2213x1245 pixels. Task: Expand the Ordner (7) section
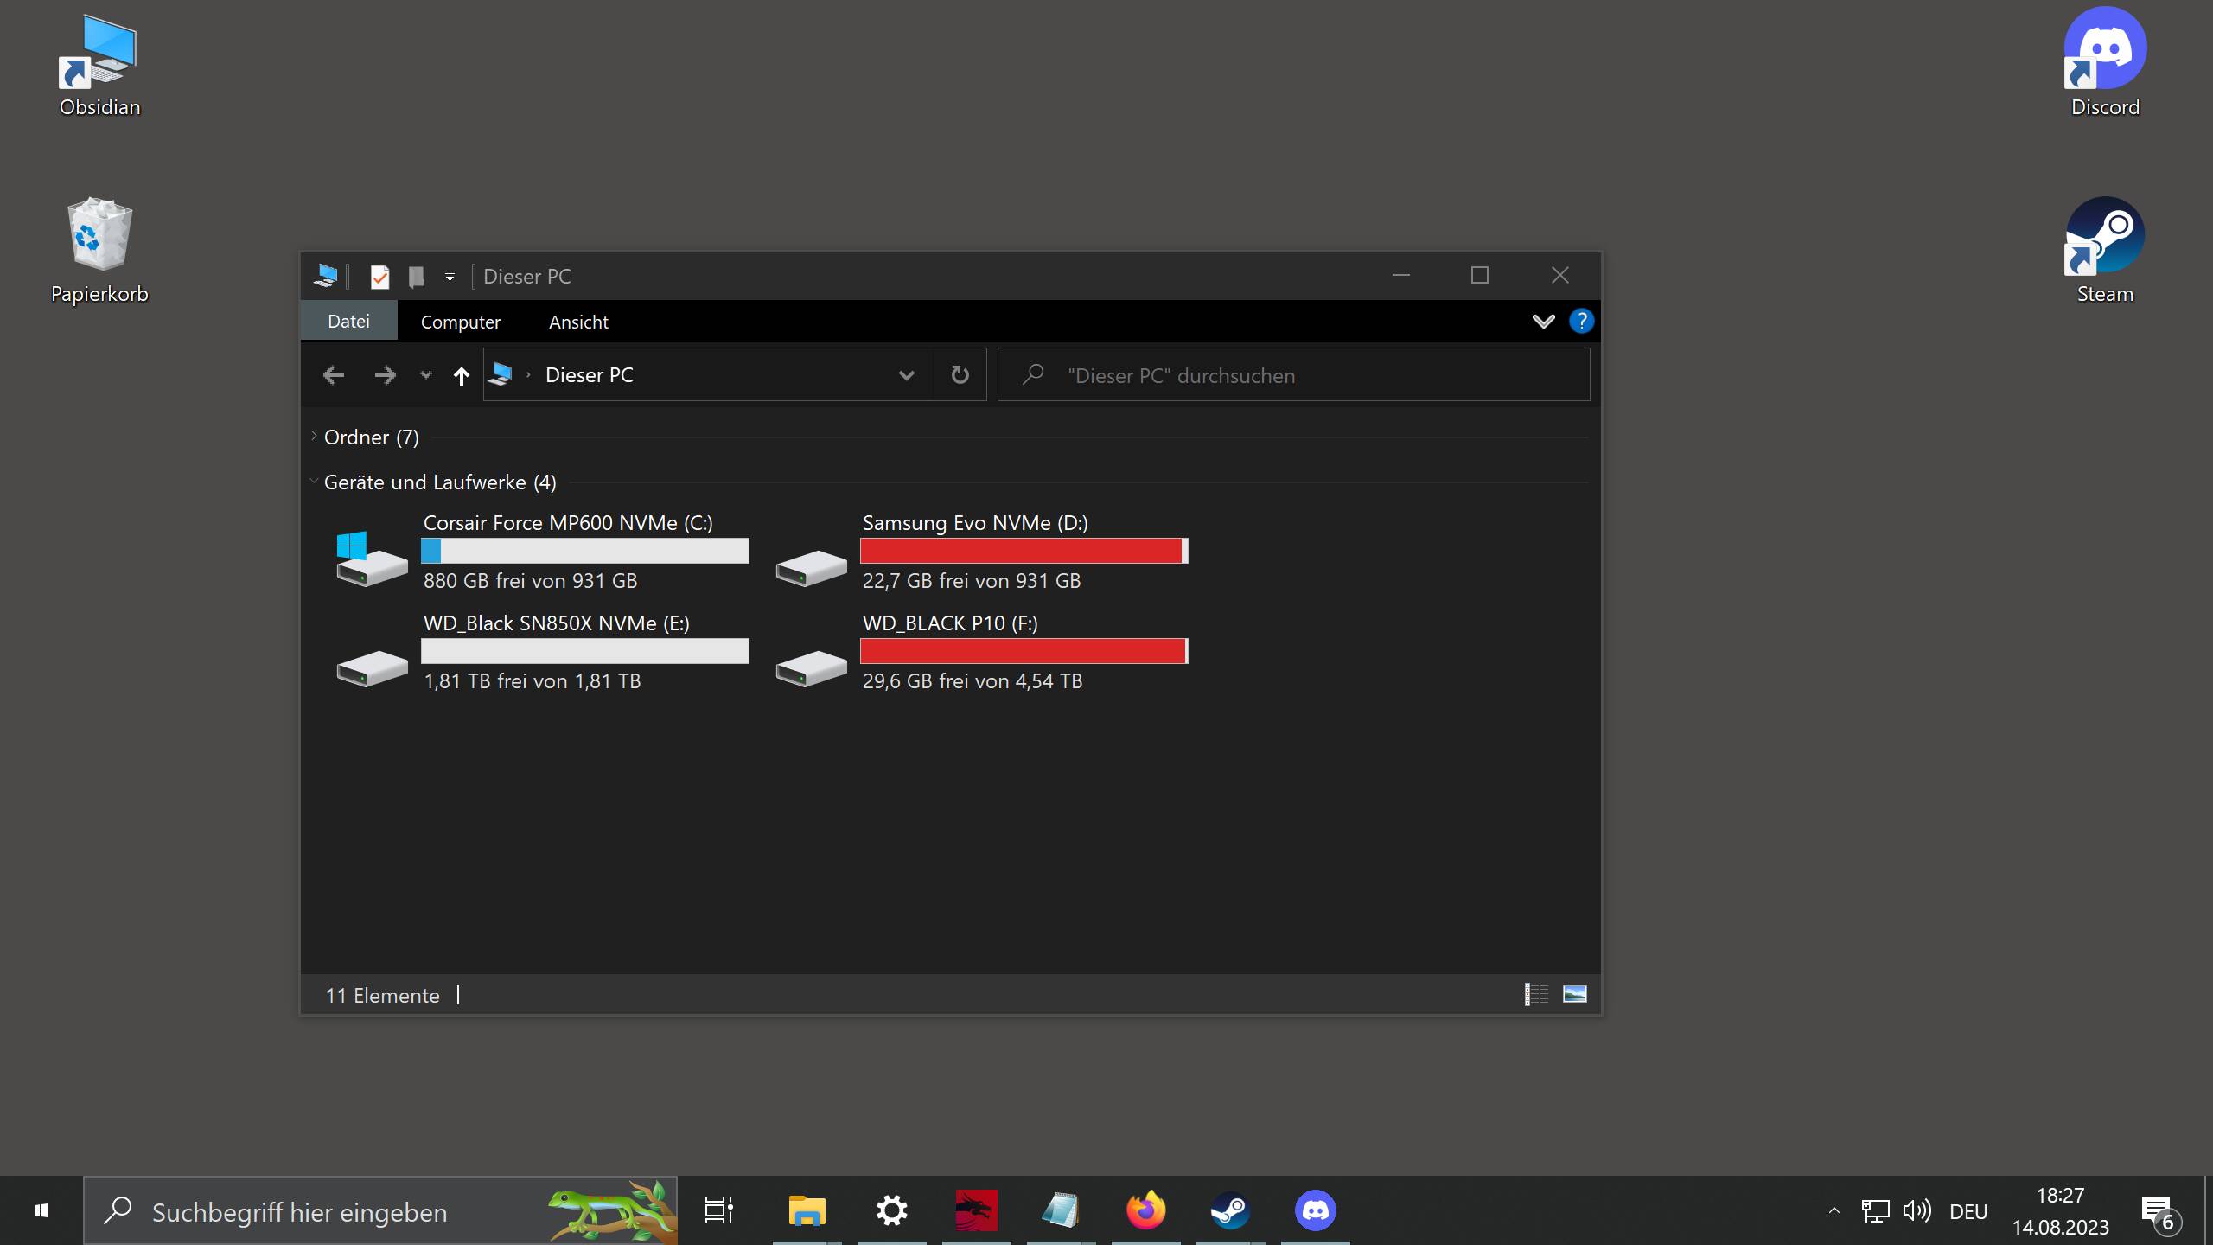(313, 436)
